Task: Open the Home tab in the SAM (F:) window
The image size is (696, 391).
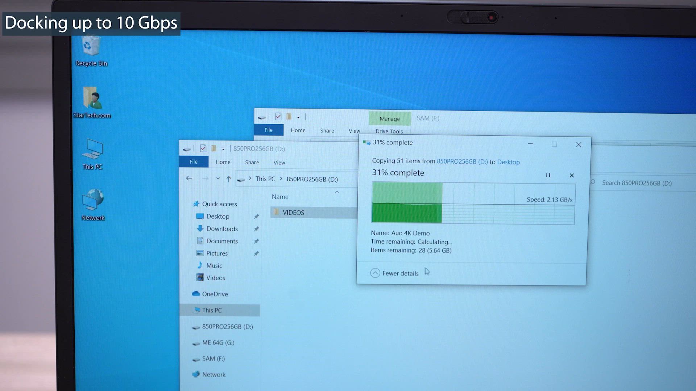Action: pyautogui.click(x=298, y=130)
